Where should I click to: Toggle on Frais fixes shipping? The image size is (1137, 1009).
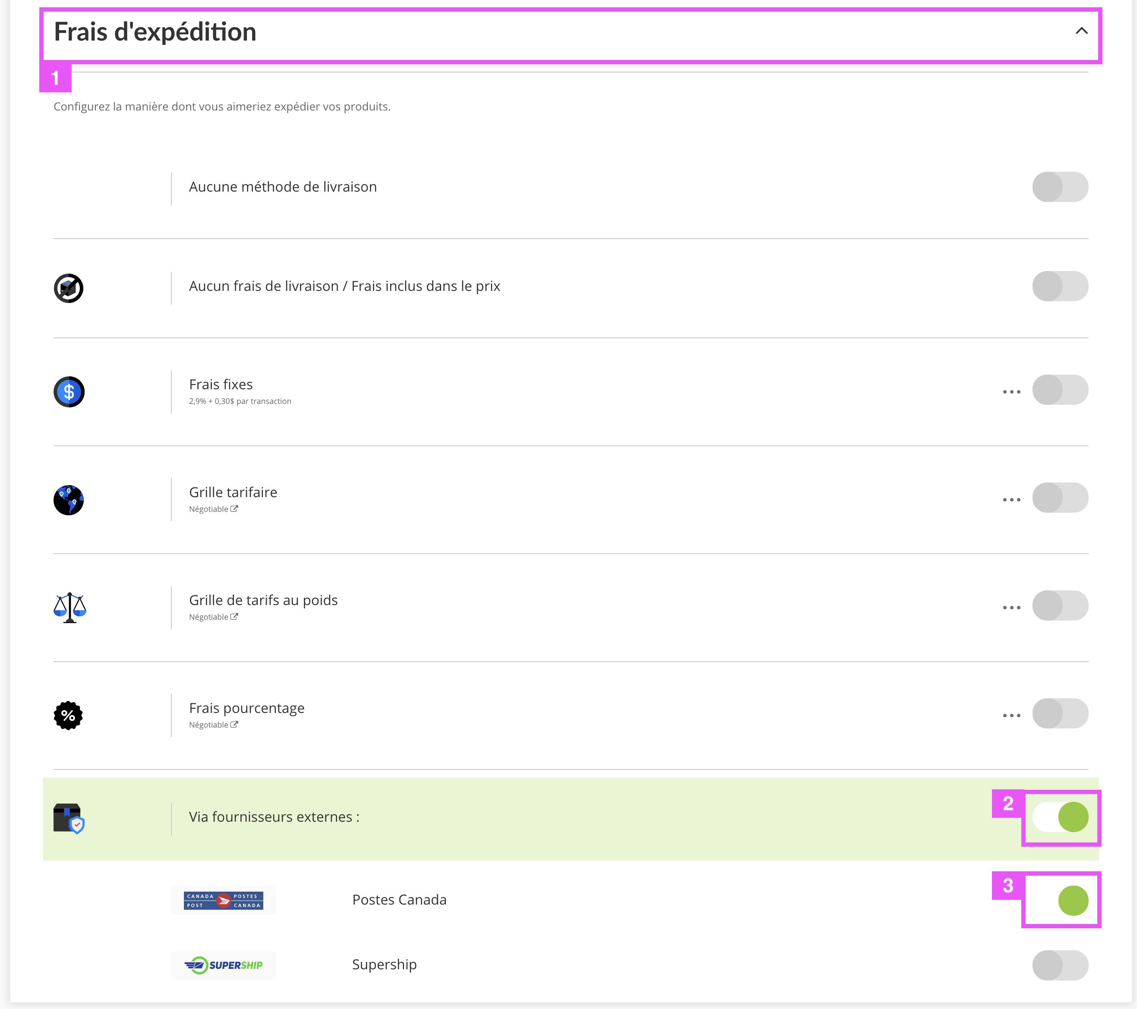1060,390
